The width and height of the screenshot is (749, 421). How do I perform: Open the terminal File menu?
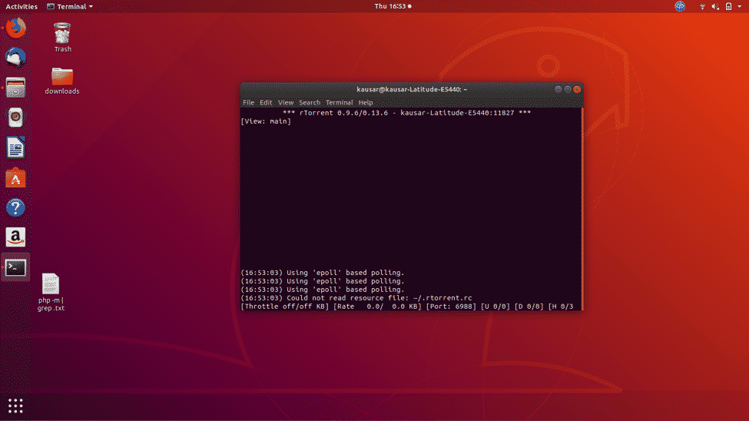click(x=248, y=102)
